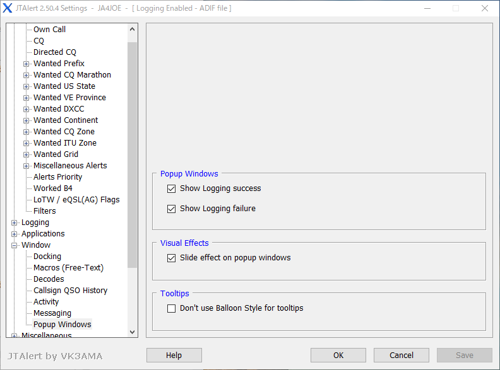Image resolution: width=500 pixels, height=370 pixels.
Task: Click the JTAlert X logo in title bar
Action: (x=8, y=8)
